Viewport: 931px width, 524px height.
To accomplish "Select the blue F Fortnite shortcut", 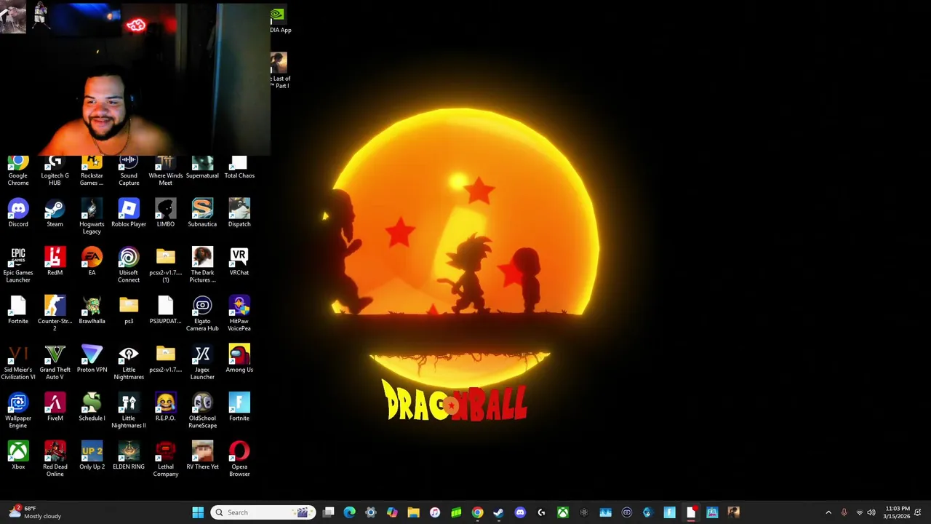I will tap(239, 407).
